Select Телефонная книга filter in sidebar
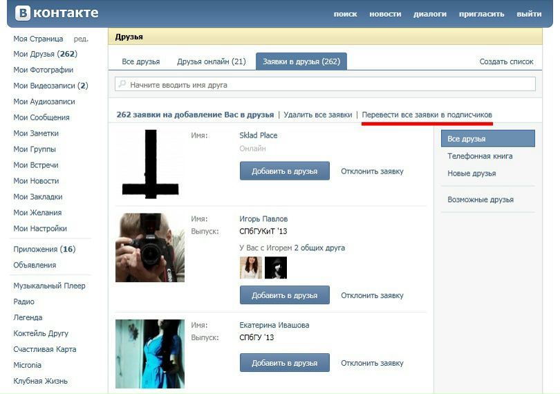 [x=480, y=156]
